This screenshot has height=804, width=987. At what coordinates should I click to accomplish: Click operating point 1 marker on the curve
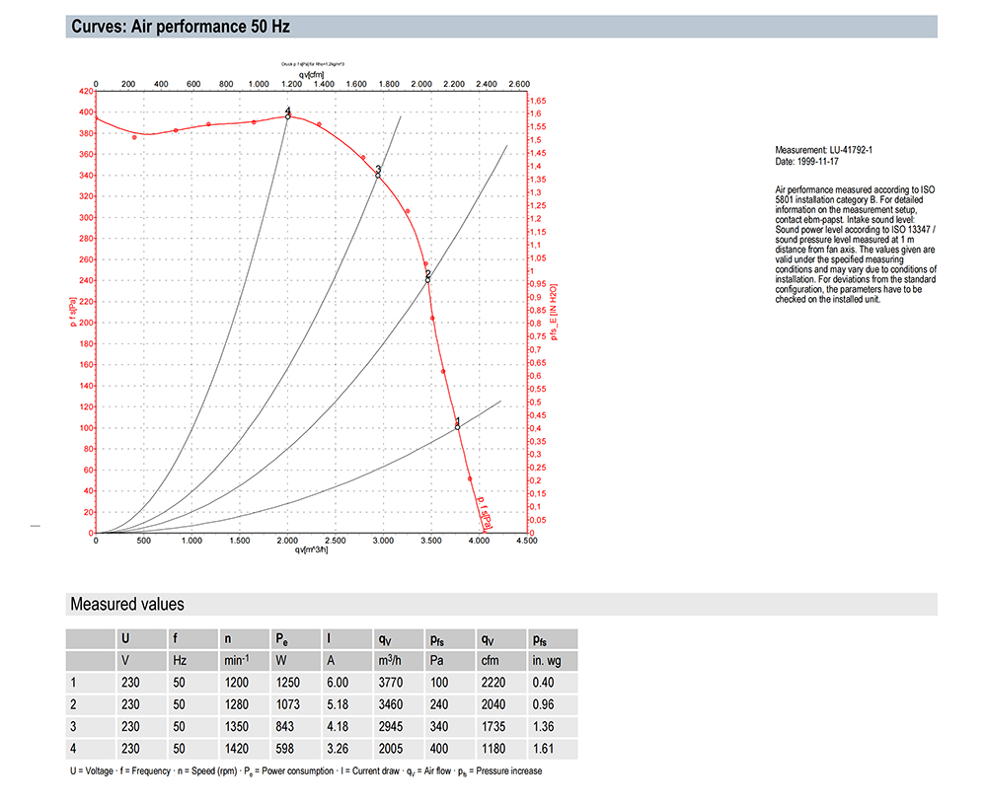click(x=458, y=427)
